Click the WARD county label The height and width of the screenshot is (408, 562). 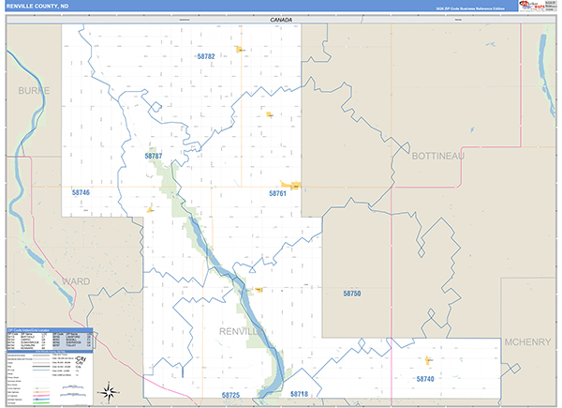pos(76,281)
